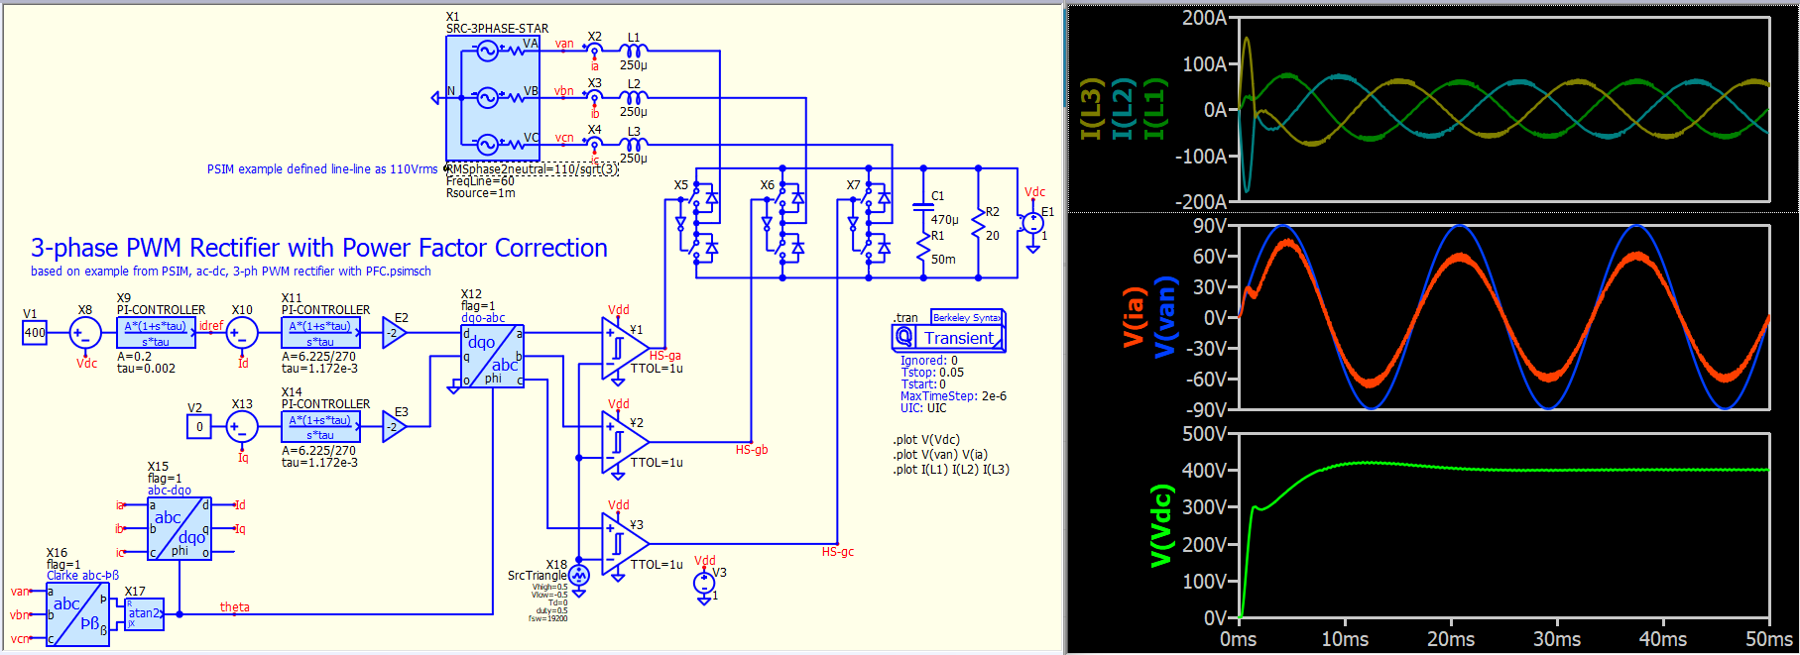Click the Berkeley Syntax label
Image resolution: width=1800 pixels, height=655 pixels.
pyautogui.click(x=966, y=317)
